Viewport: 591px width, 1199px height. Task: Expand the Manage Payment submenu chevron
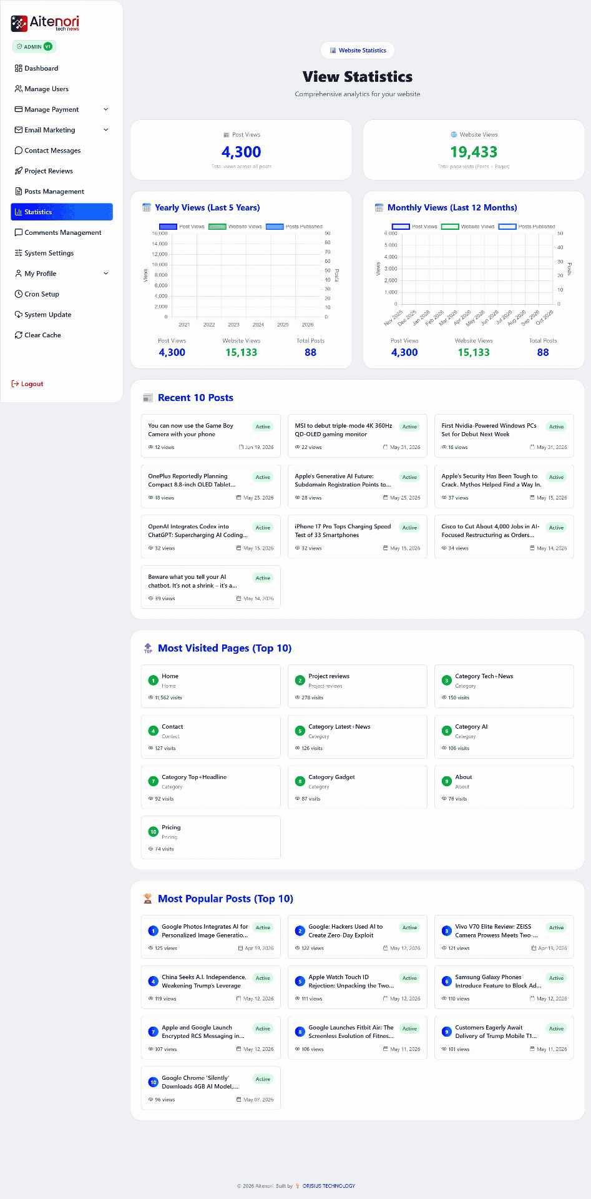(x=105, y=109)
